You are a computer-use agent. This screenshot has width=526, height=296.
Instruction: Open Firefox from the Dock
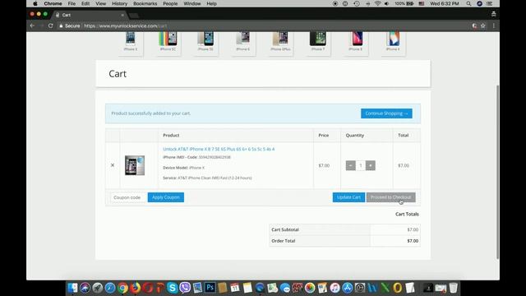[135, 288]
